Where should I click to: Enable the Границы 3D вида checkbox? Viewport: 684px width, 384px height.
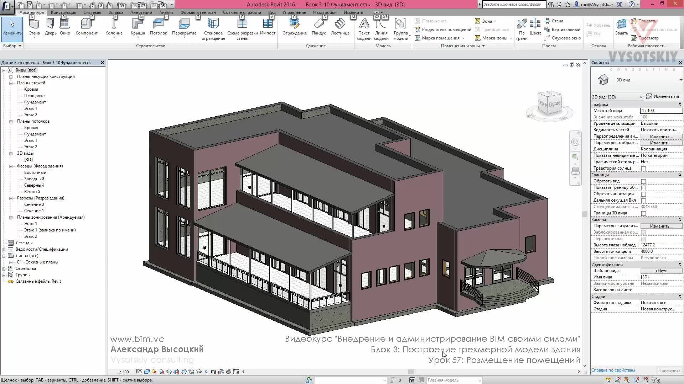(643, 213)
